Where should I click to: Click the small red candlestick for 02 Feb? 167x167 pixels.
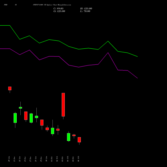pos(58,130)
